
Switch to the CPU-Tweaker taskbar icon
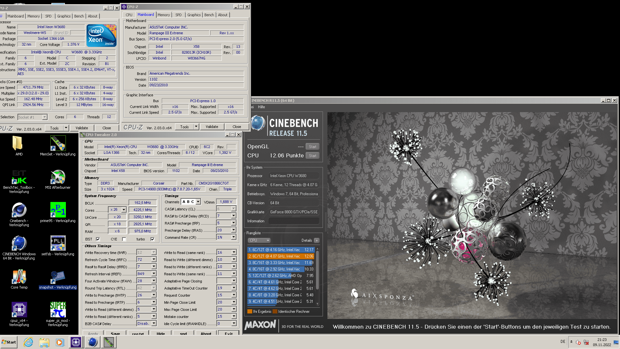(109, 342)
